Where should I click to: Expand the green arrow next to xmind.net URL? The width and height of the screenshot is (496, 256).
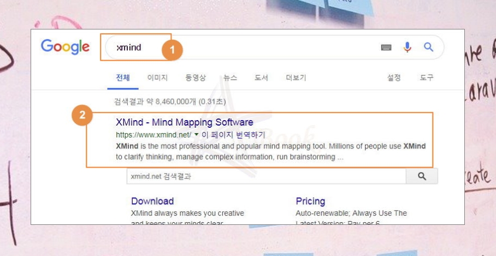click(x=196, y=135)
